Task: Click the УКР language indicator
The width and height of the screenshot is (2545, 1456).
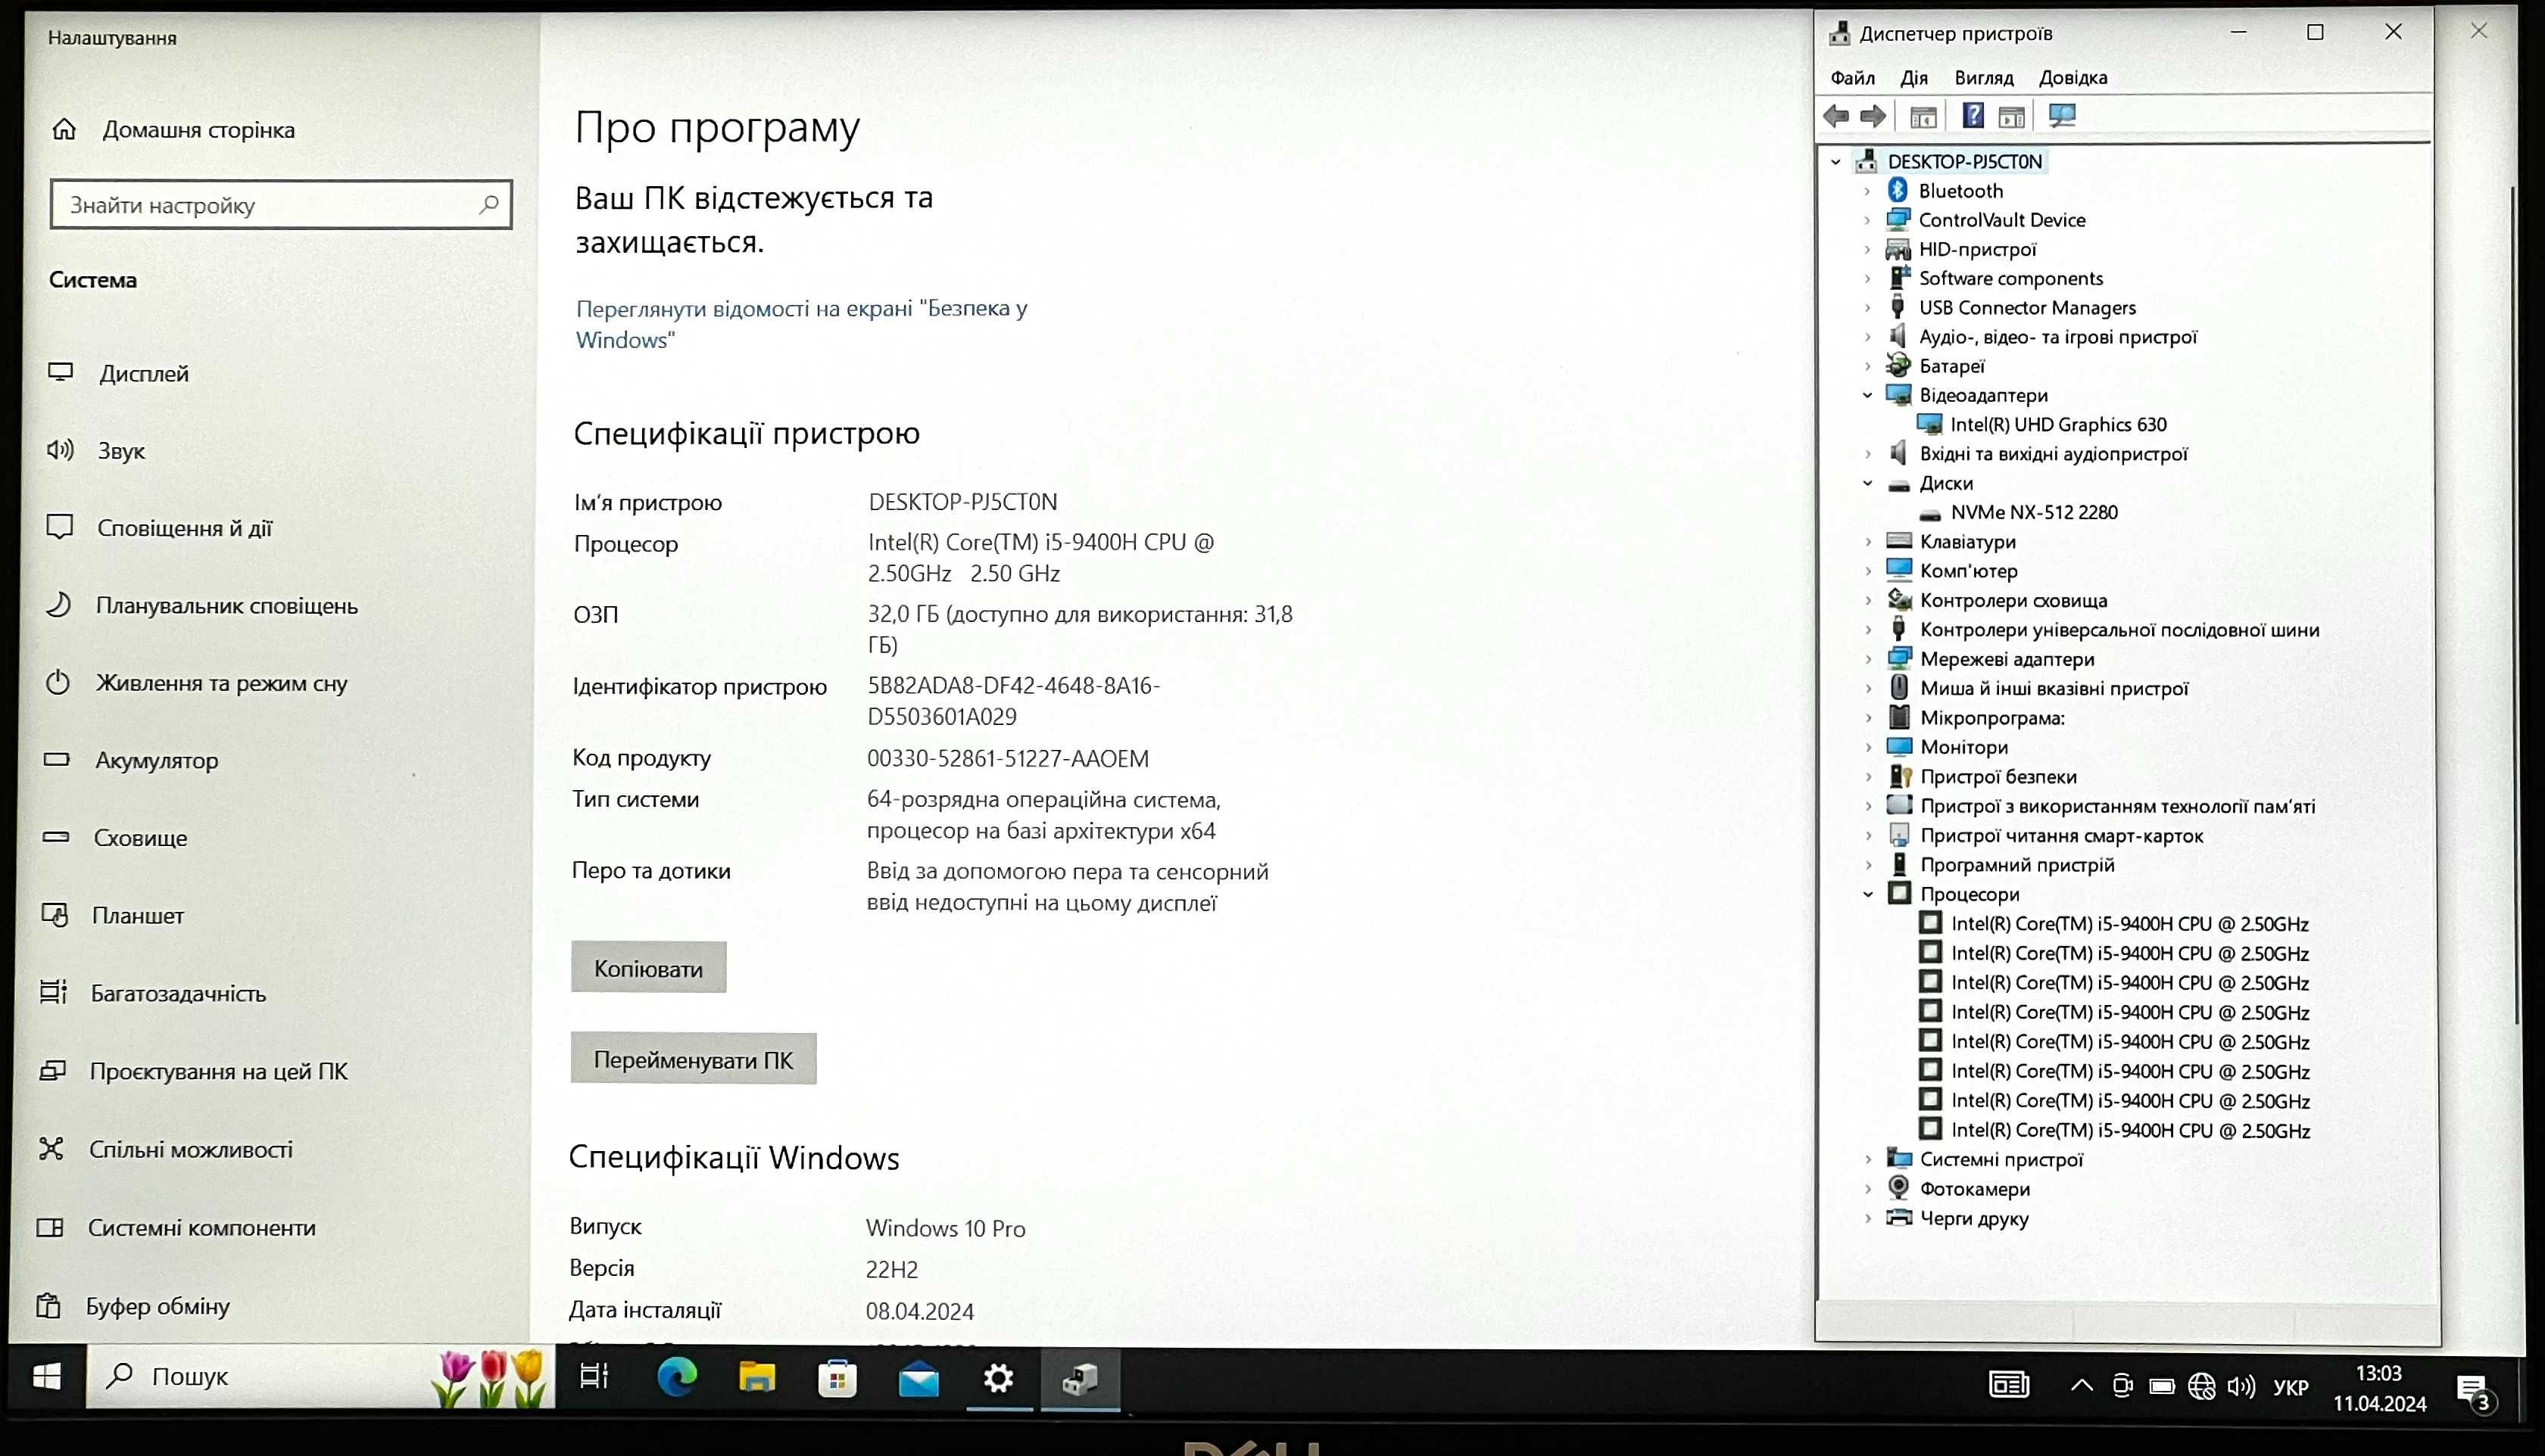Action: (2291, 1387)
